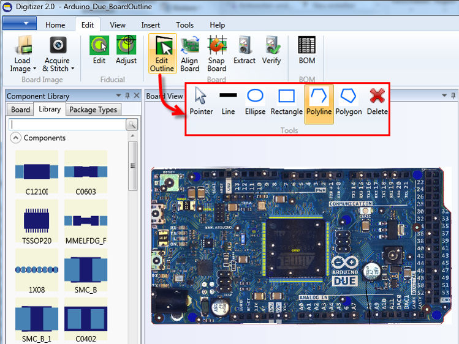Select the Ellipse drawing tool
The image size is (459, 344).
[256, 101]
